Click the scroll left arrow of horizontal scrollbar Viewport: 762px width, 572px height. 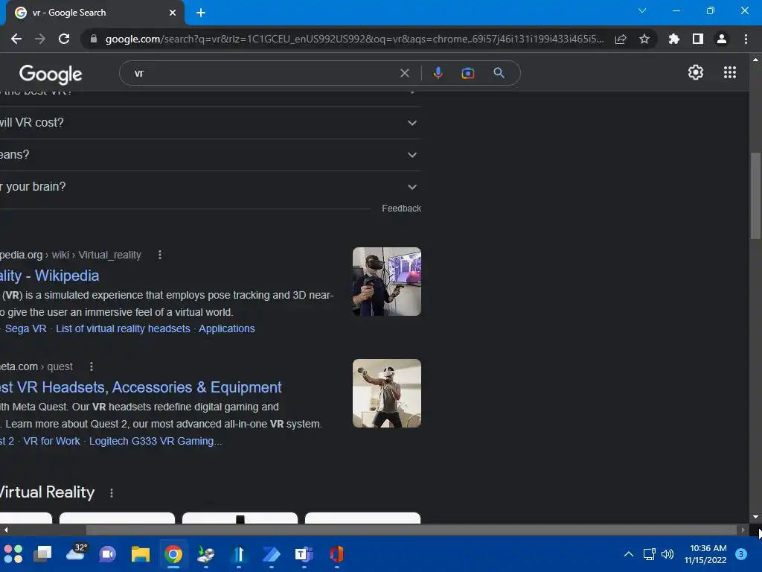(5, 530)
